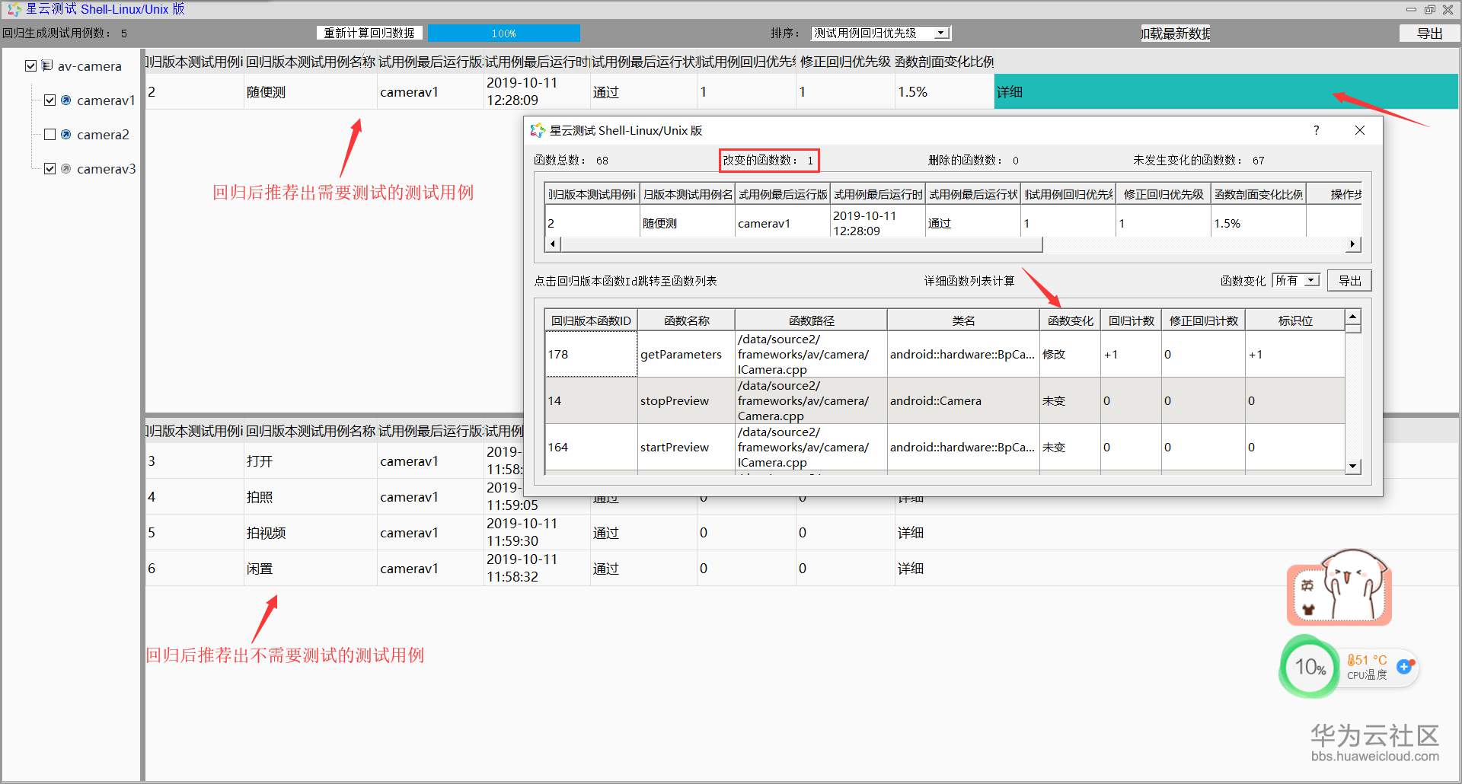Click the 修改 change status cell
Image resolution: width=1462 pixels, height=784 pixels.
[x=1070, y=354]
